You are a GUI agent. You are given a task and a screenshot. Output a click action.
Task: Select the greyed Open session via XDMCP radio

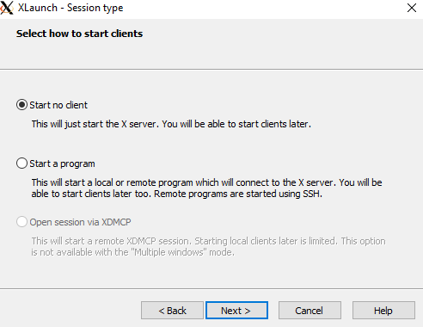21,222
